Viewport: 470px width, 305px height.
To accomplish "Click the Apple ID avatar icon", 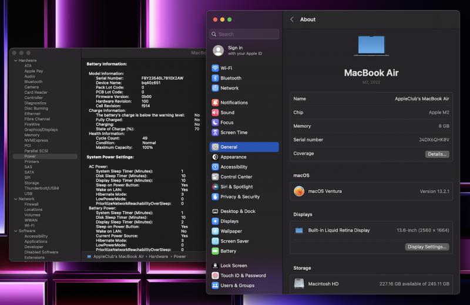I will [x=218, y=50].
